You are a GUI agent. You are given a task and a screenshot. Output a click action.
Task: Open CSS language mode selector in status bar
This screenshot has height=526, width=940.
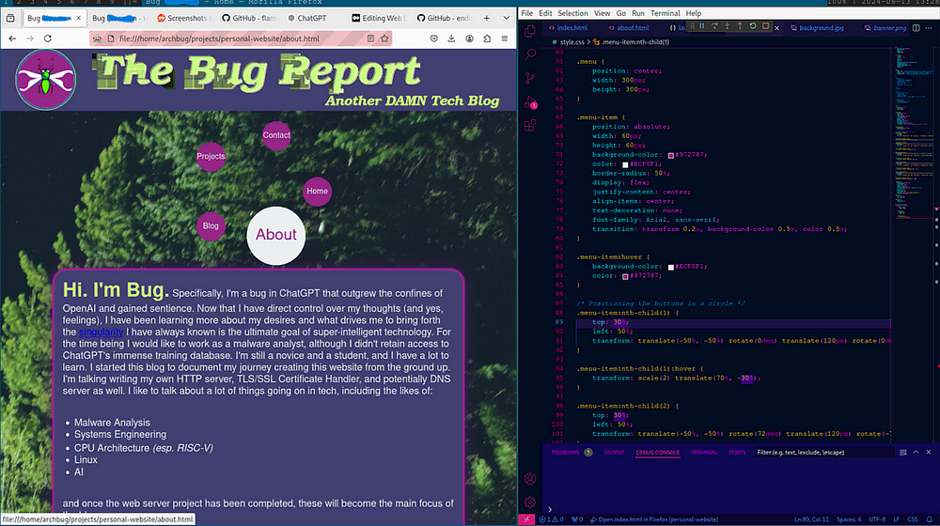[913, 519]
